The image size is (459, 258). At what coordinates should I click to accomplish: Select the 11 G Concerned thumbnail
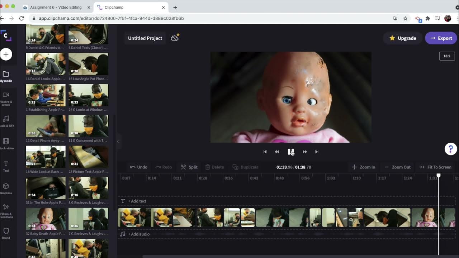pyautogui.click(x=88, y=126)
